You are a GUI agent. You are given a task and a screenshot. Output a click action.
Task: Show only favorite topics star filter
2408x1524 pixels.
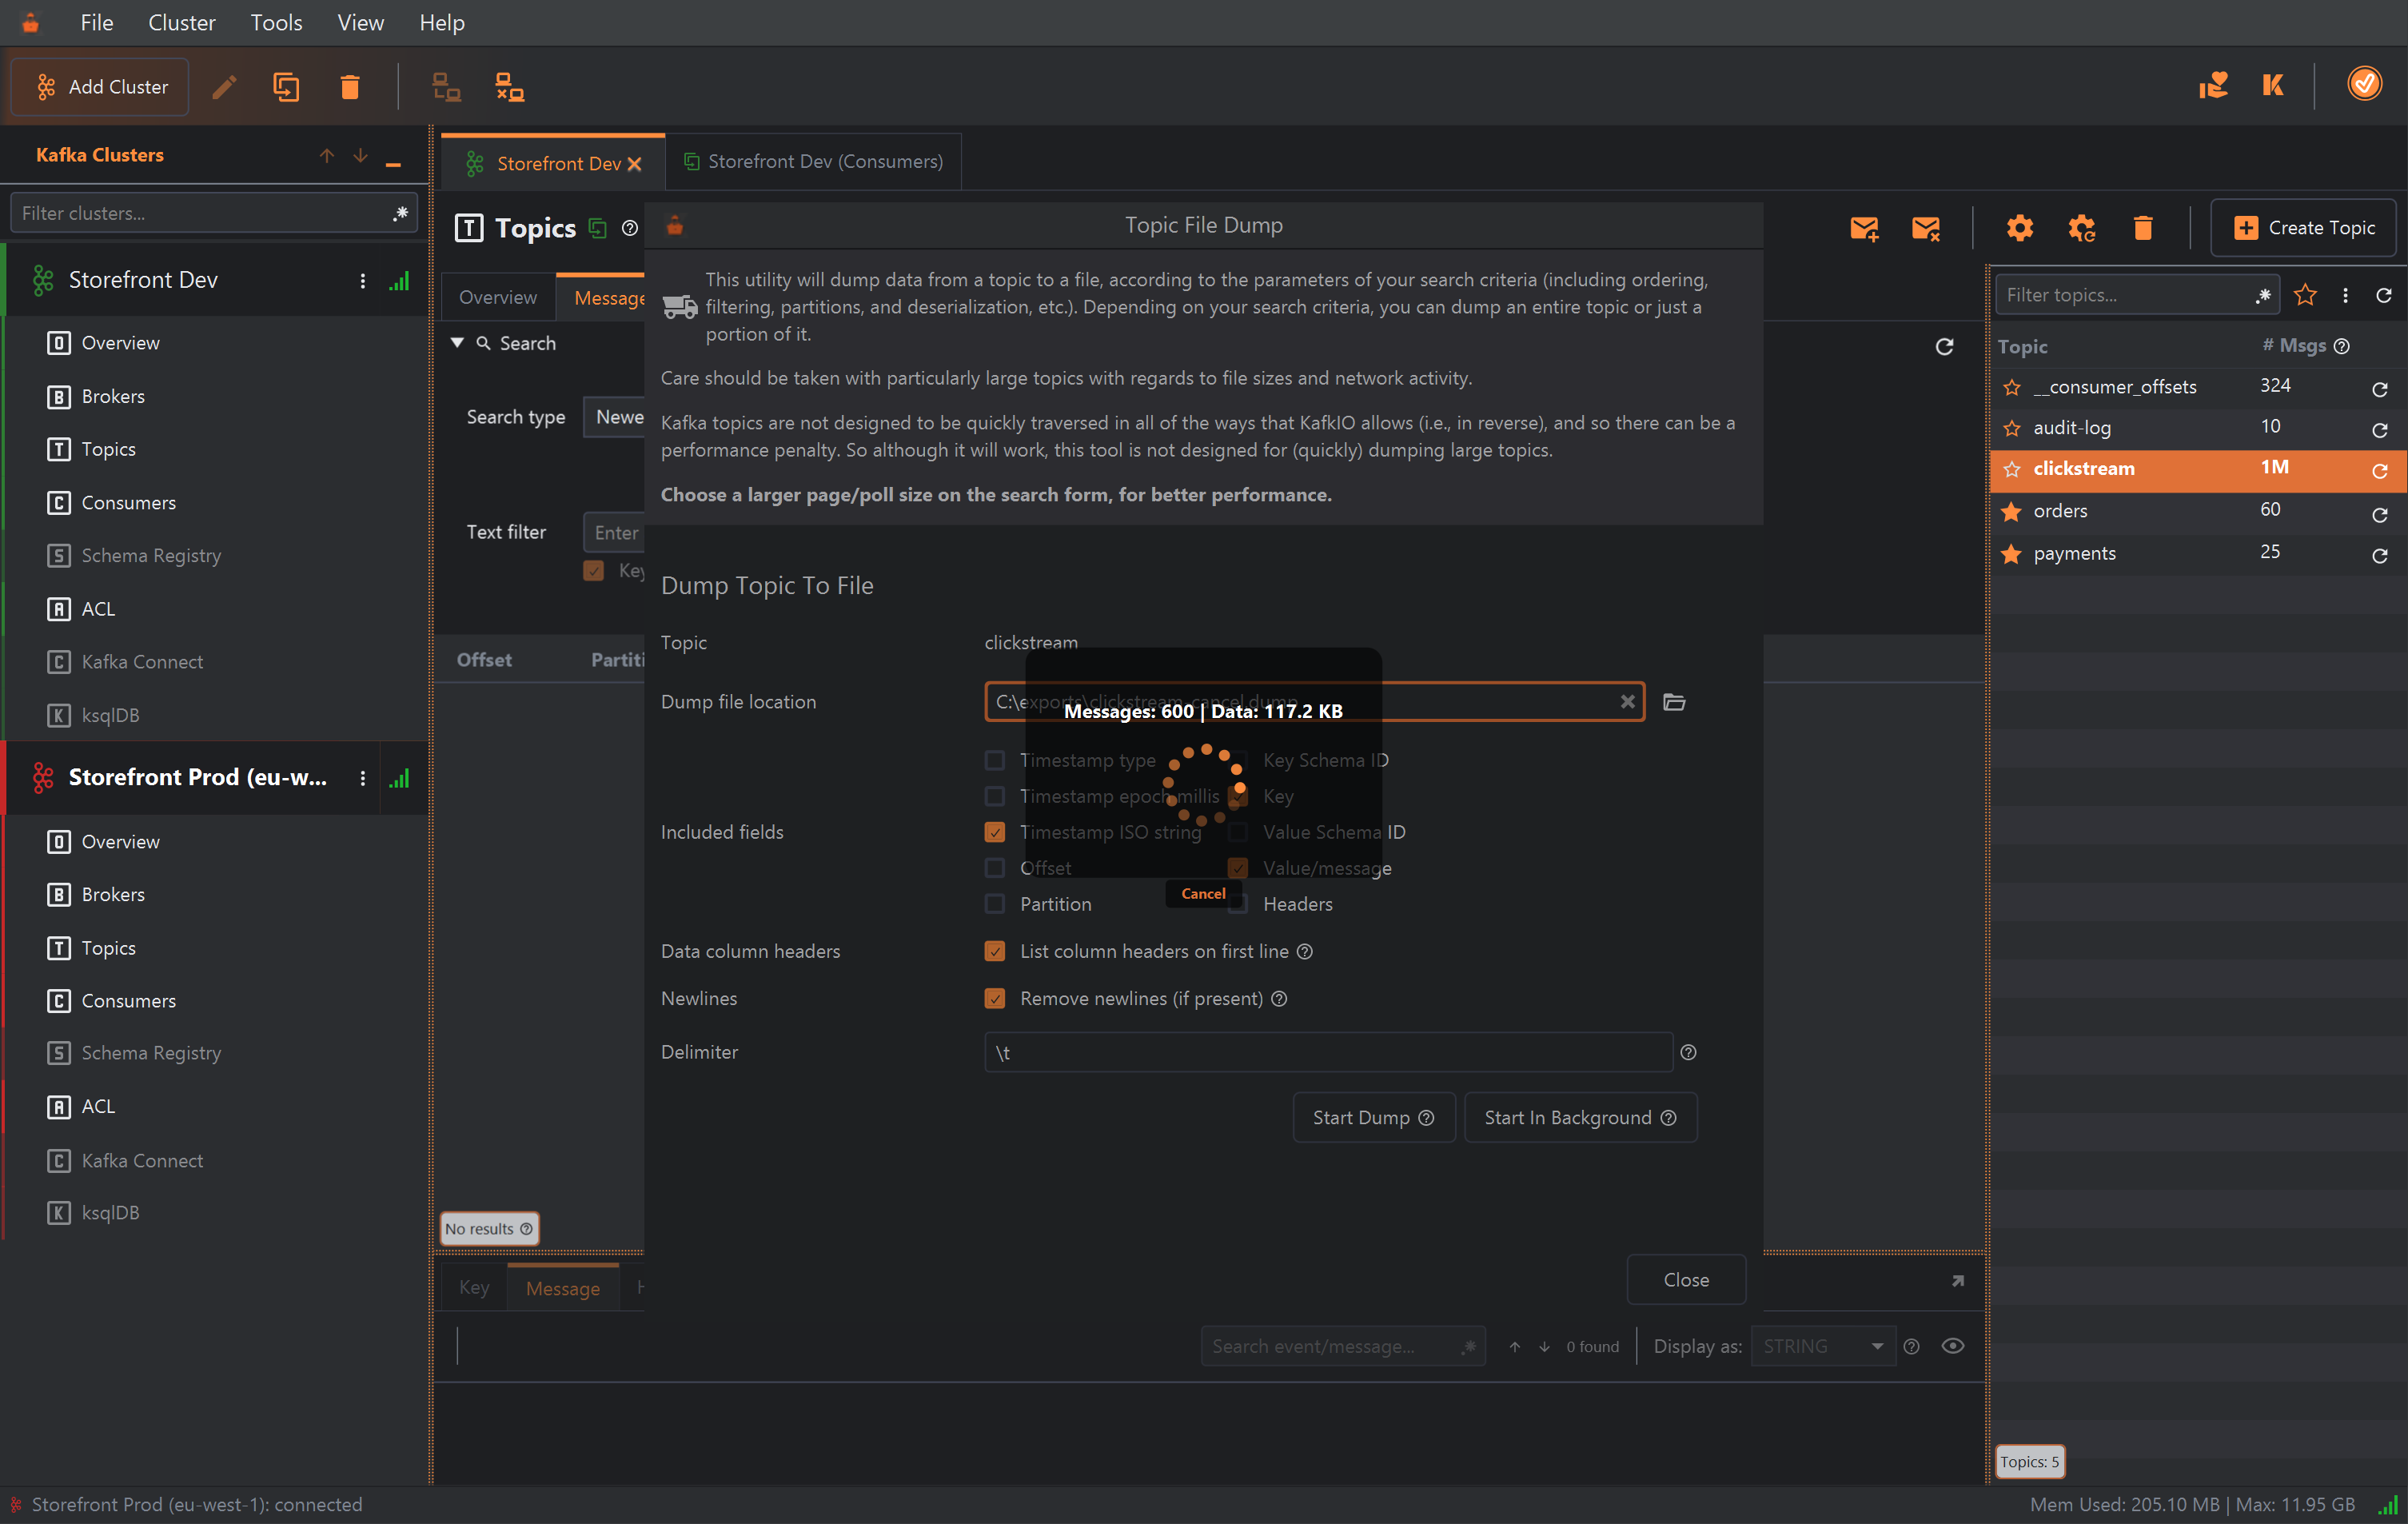2305,295
